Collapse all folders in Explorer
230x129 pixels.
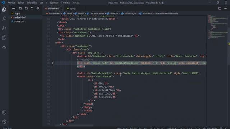coord(38,8)
